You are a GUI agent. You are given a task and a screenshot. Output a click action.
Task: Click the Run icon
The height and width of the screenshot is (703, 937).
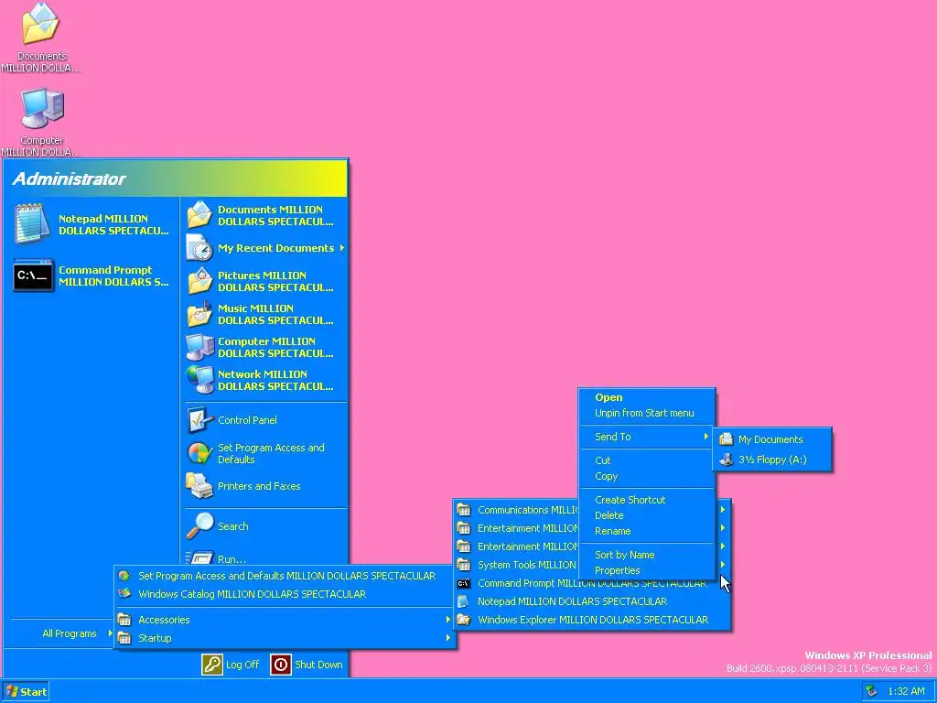point(199,557)
